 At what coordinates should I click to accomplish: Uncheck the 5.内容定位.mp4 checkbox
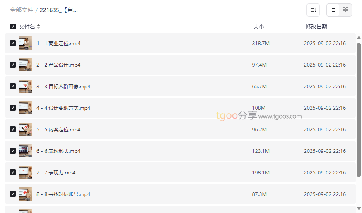coord(13,129)
